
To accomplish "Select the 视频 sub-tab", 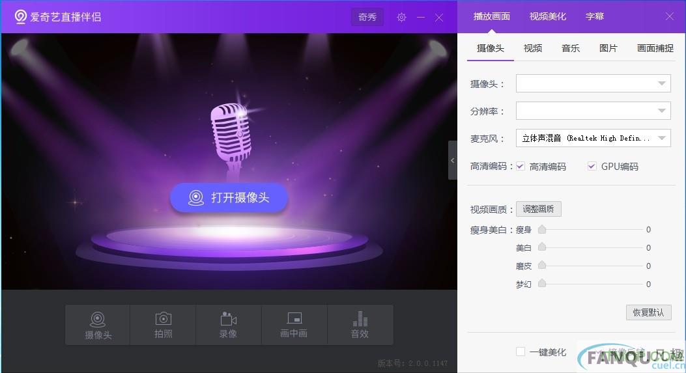I will (x=533, y=48).
